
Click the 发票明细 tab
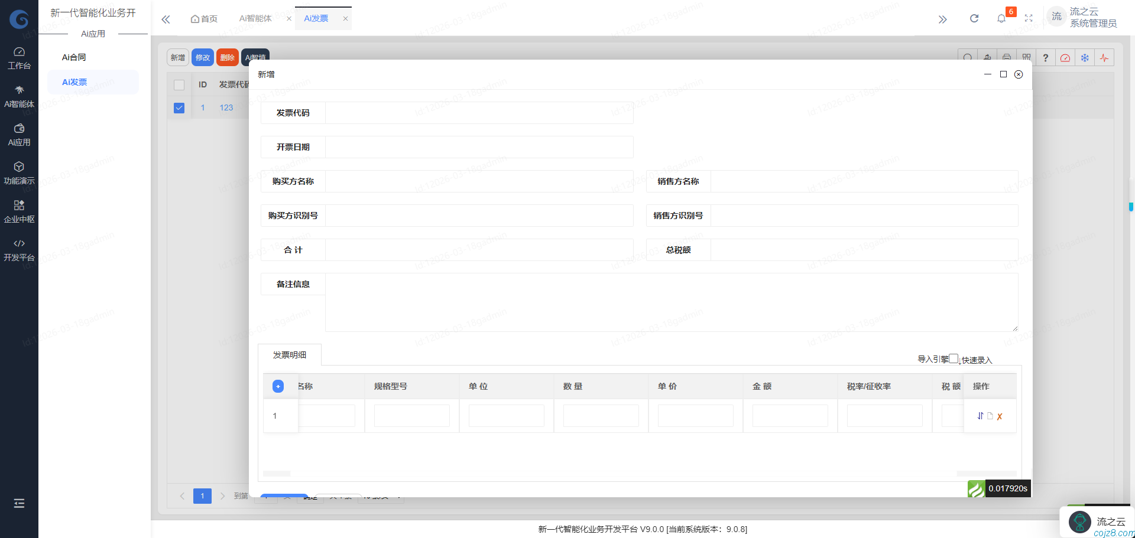click(x=290, y=355)
